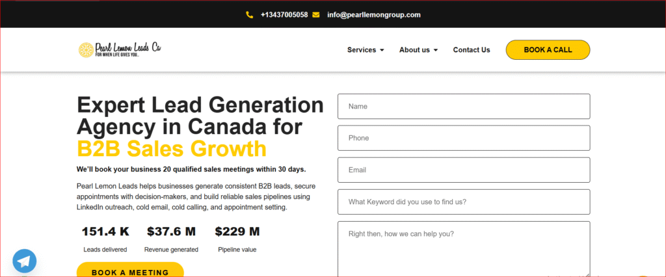
Task: Click the 'how we can help you' textarea
Action: pos(464,249)
